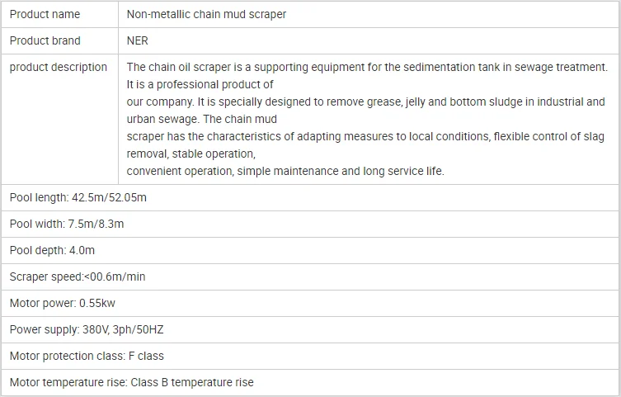Click the "Product brand" label cell

tap(45, 40)
